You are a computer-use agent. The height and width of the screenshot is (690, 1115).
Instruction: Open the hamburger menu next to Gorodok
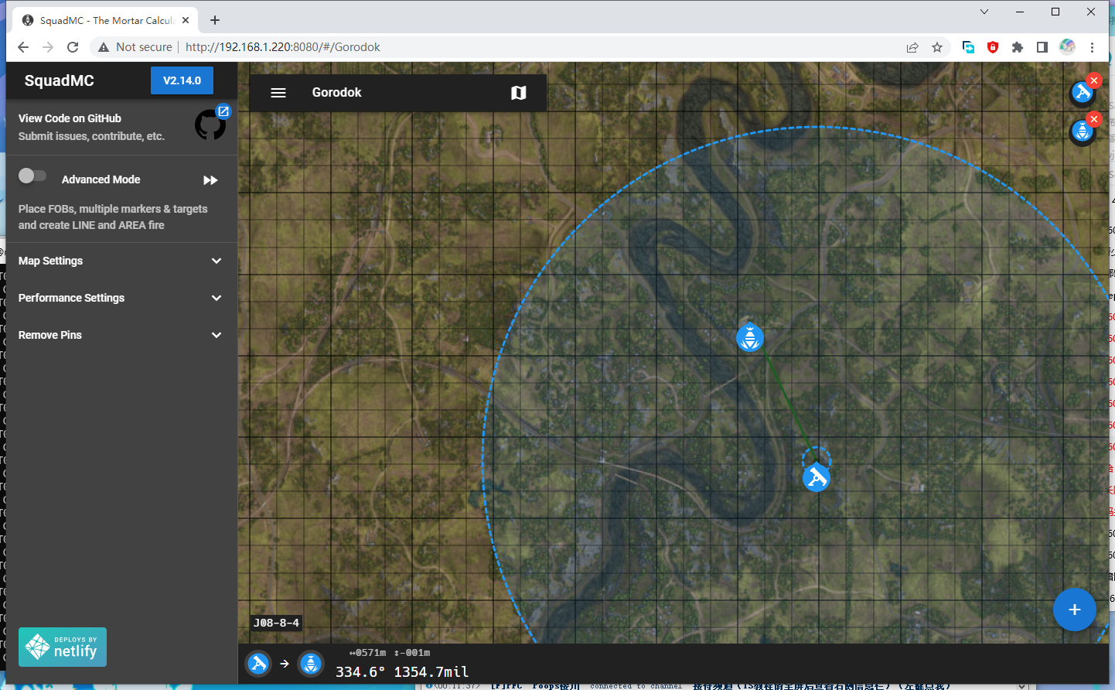[278, 93]
